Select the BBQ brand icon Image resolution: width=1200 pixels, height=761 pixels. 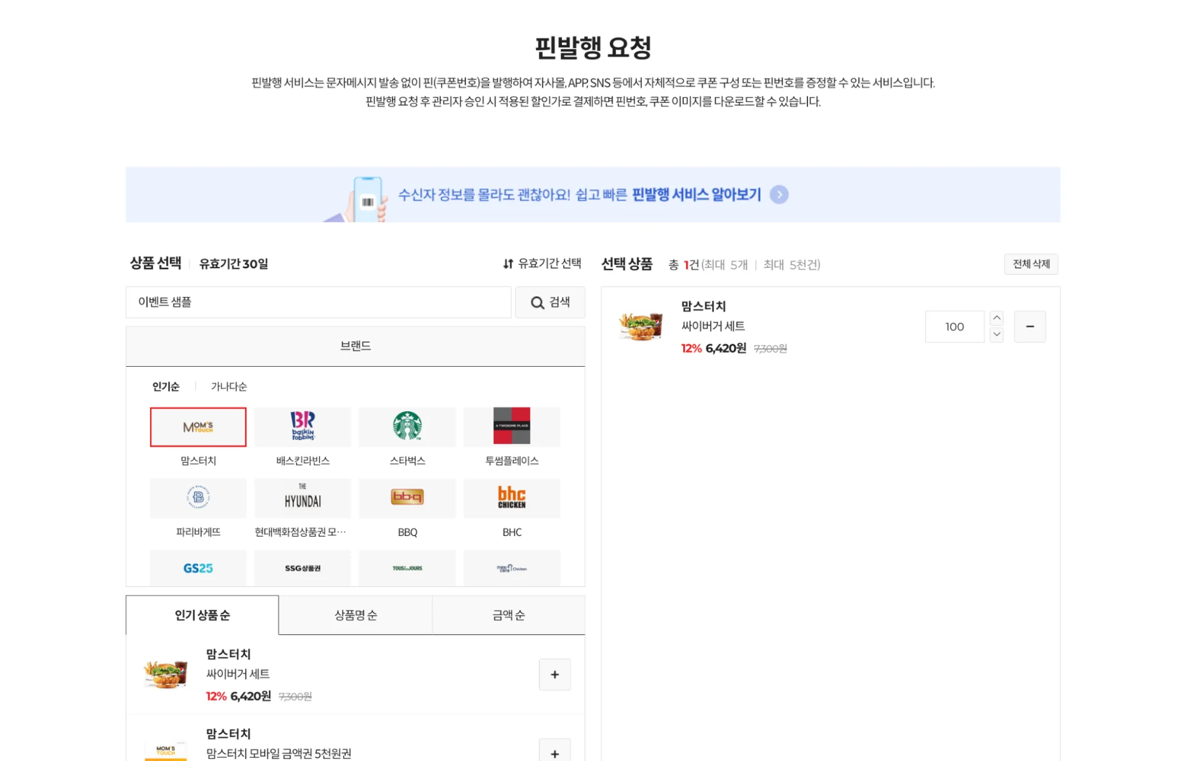(407, 498)
